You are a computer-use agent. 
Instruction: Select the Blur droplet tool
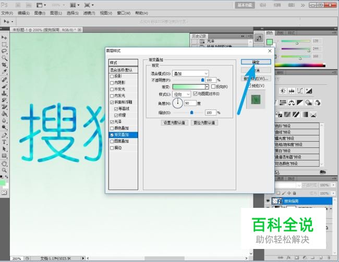click(x=4, y=120)
